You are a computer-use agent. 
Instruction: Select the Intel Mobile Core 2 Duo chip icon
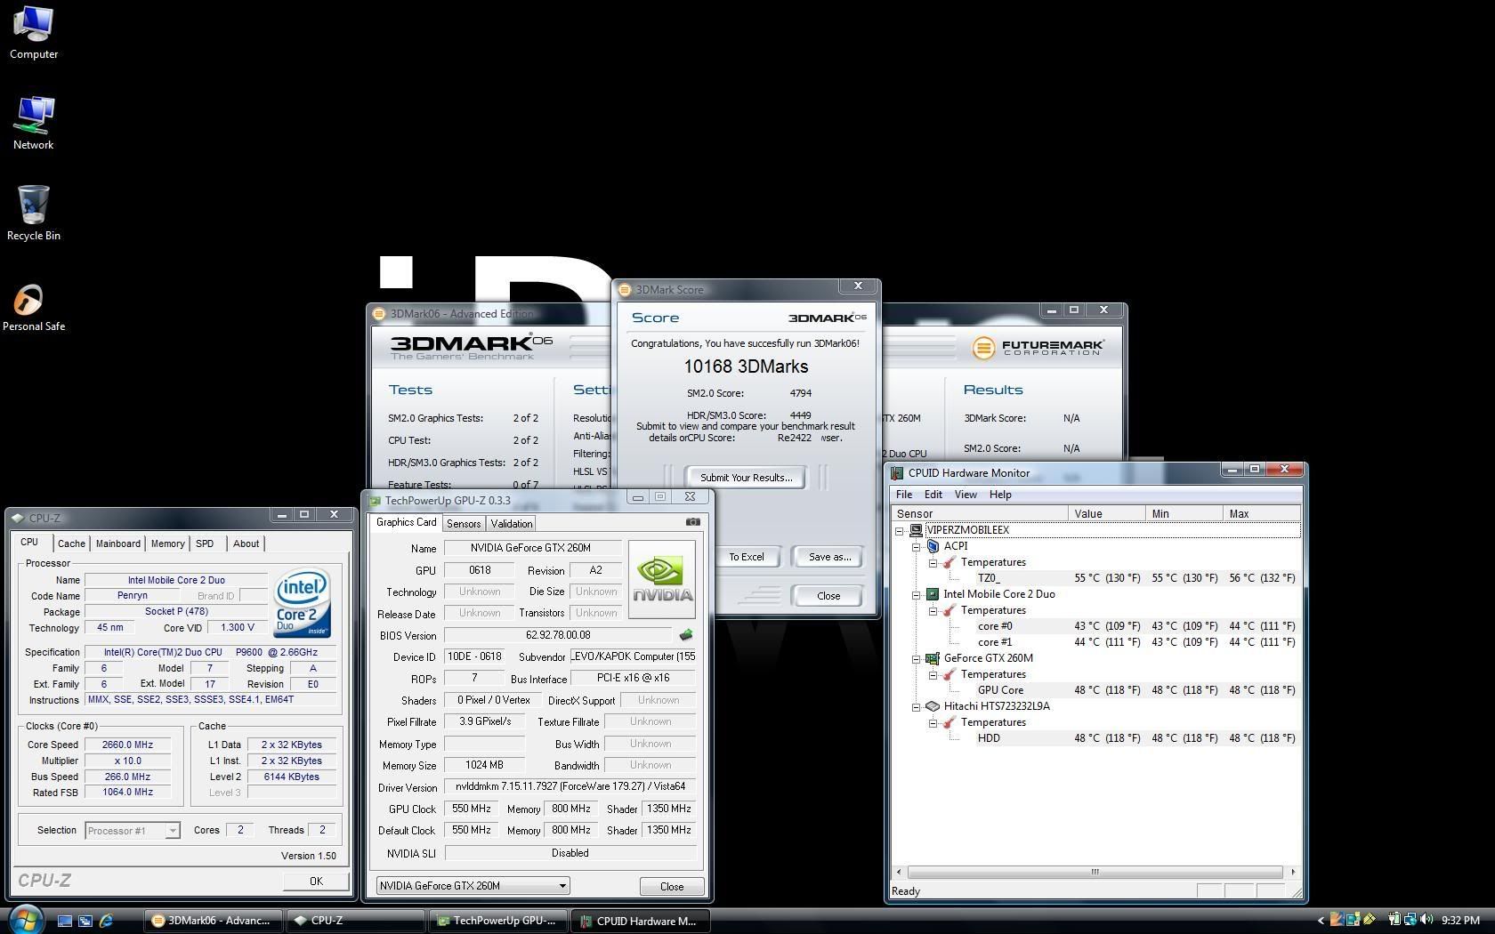[933, 594]
